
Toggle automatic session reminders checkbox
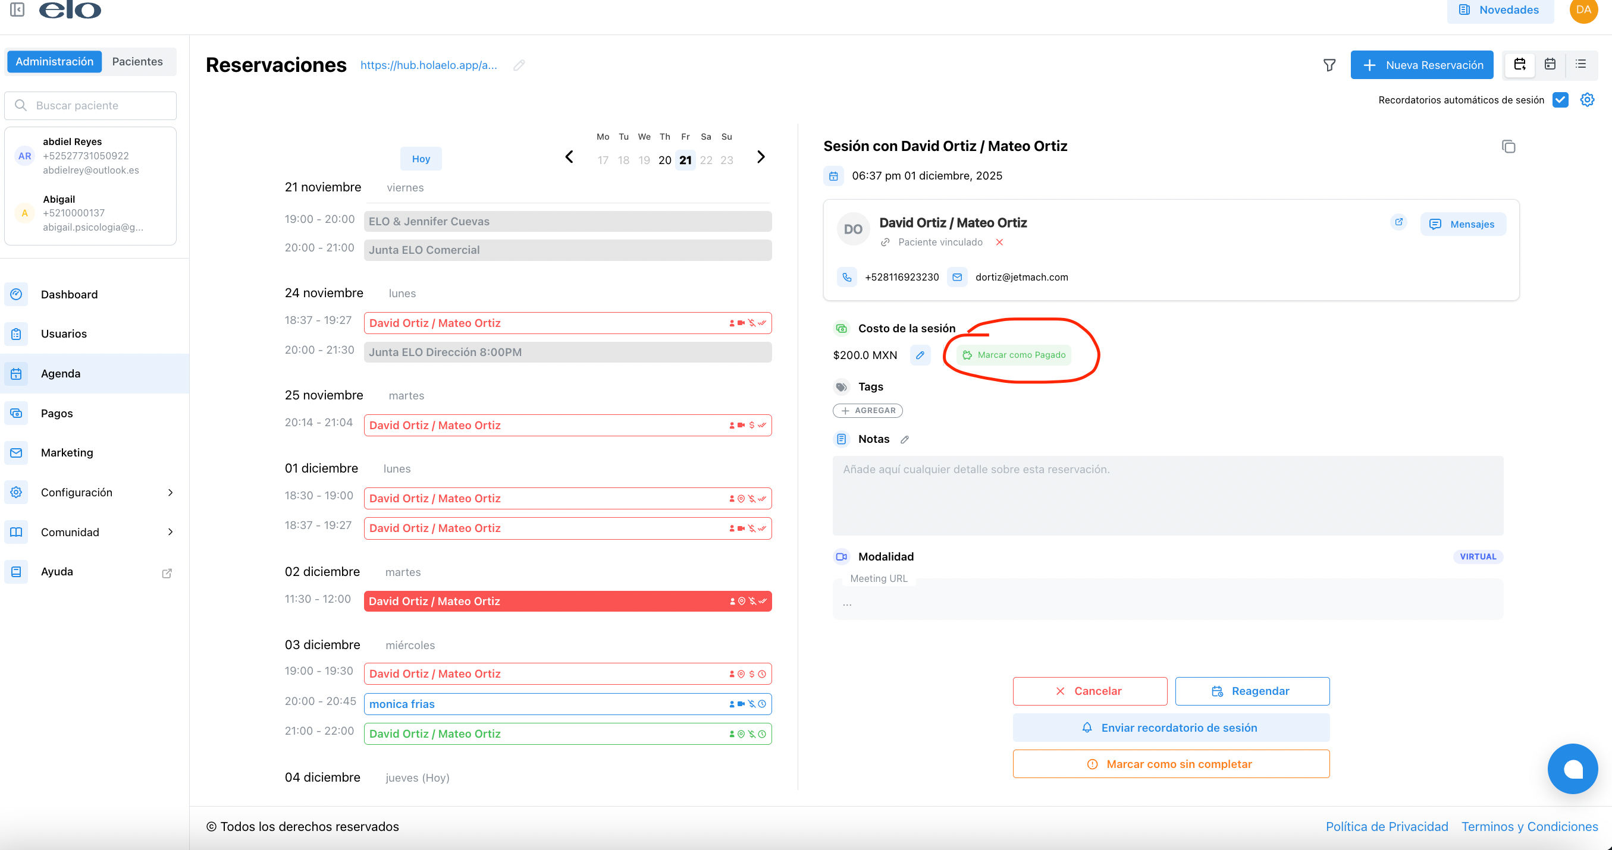coord(1560,100)
